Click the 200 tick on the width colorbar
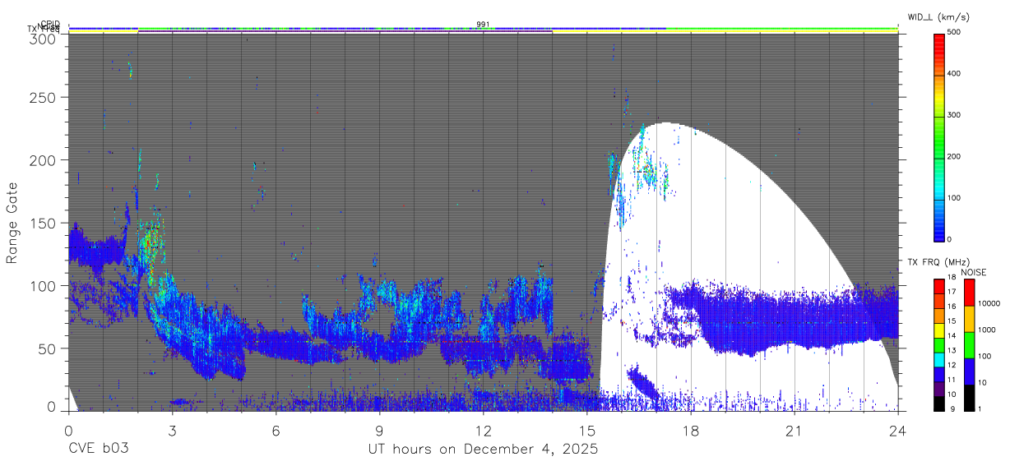The height and width of the screenshot is (466, 1010). [955, 156]
